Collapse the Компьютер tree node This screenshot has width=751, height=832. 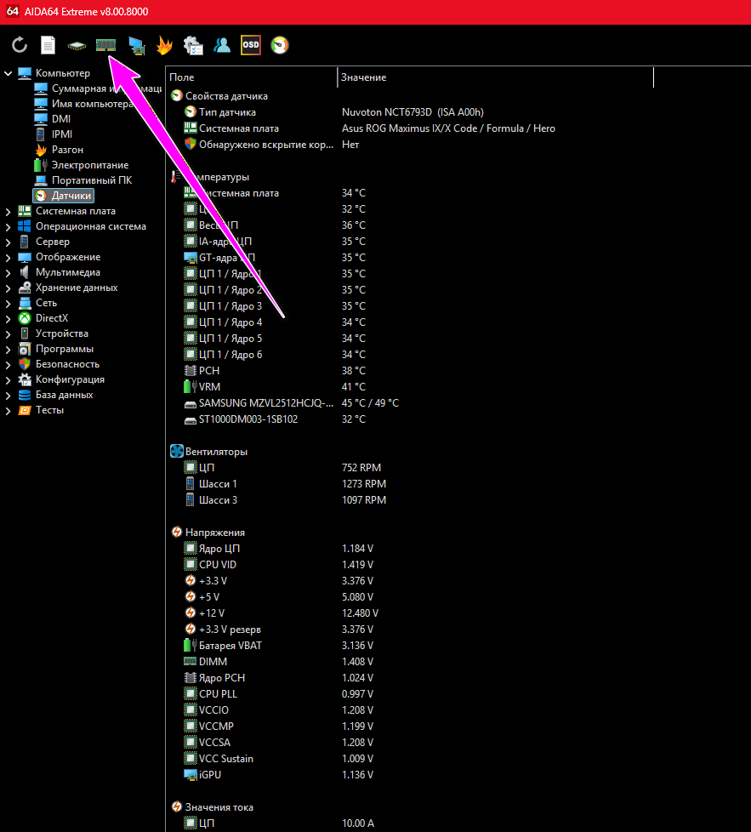pyautogui.click(x=9, y=73)
